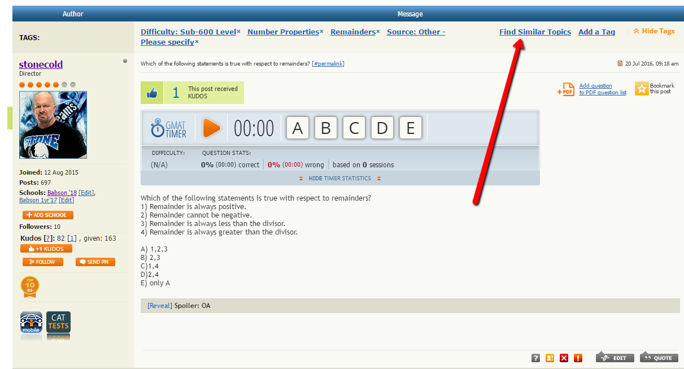684x369 pixels.
Task: Reveal the OA spoiler
Action: coord(159,306)
